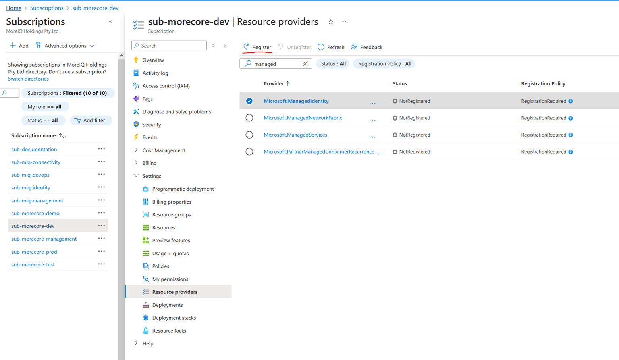Open the Status filter set to All
619x360 pixels.
332,63
